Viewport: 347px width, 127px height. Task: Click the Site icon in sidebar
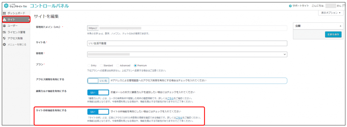coord(4,19)
